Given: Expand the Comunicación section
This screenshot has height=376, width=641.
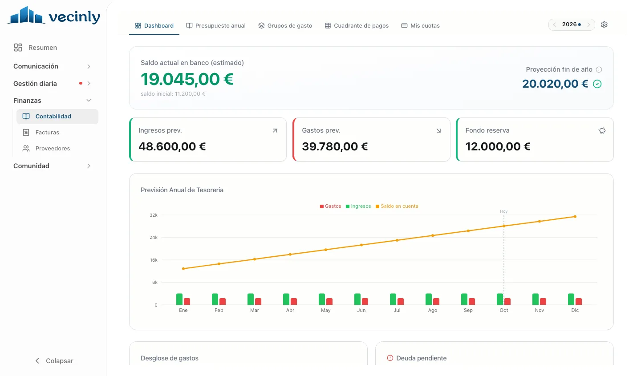Looking at the screenshot, I should 53,66.
